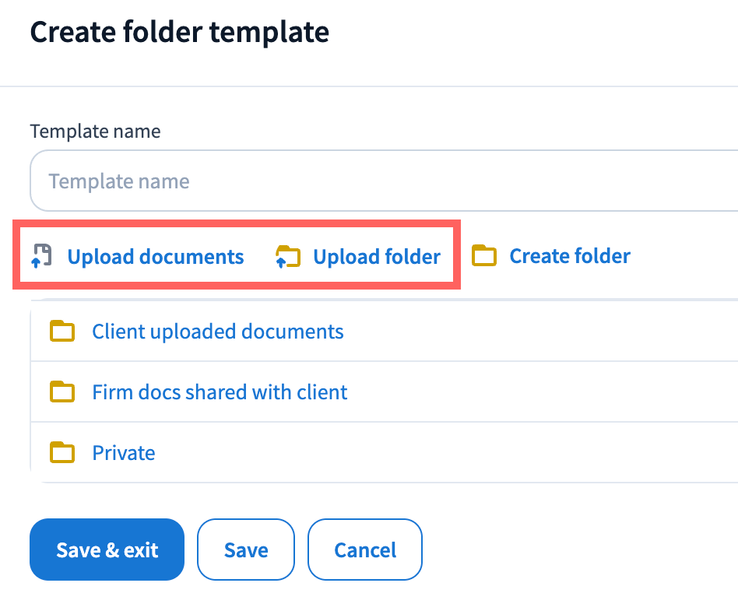738x604 pixels.
Task: Select the Private folder name
Action: (124, 453)
